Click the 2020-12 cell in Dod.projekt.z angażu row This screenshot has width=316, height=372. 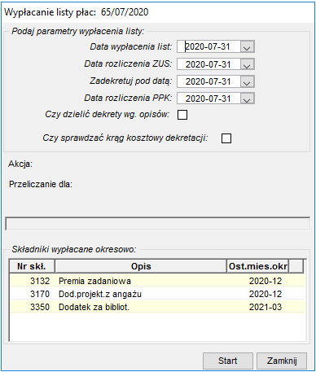click(266, 294)
